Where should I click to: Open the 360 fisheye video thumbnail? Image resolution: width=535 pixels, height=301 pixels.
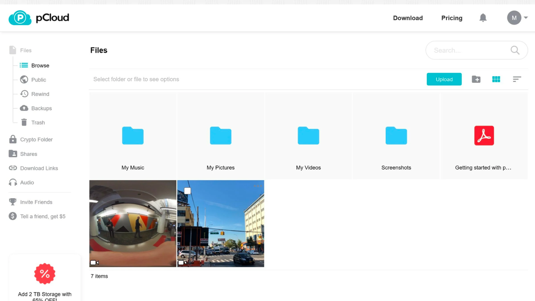coord(133,224)
